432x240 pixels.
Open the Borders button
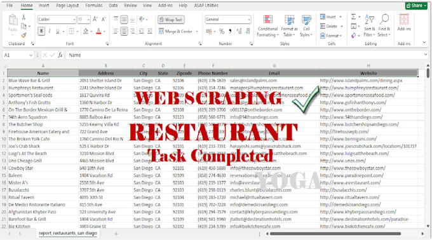(x=72, y=31)
